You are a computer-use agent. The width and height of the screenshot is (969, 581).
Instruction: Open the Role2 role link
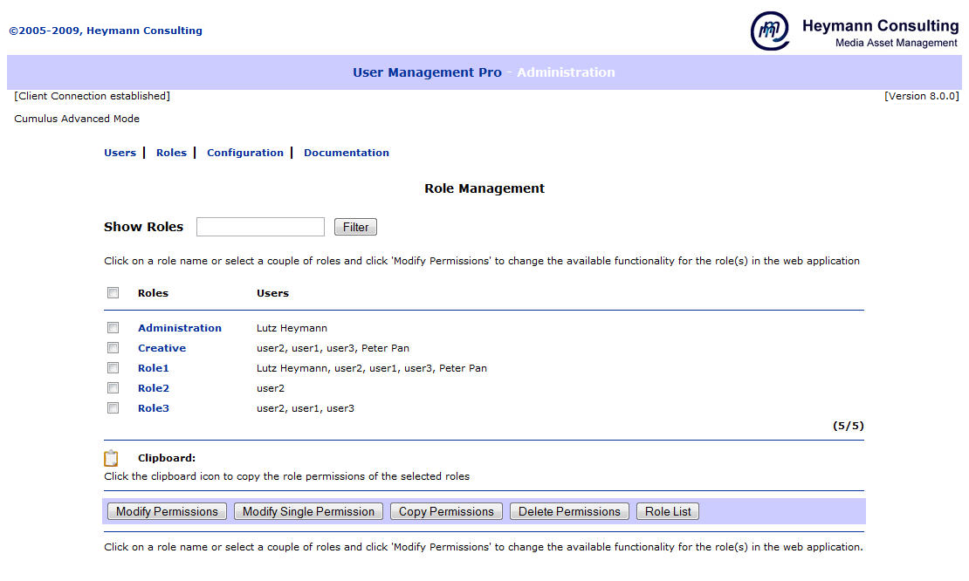tap(154, 388)
